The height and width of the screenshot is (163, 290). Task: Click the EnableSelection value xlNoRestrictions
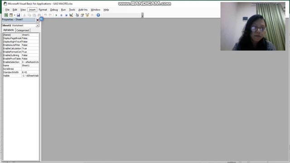point(30,62)
